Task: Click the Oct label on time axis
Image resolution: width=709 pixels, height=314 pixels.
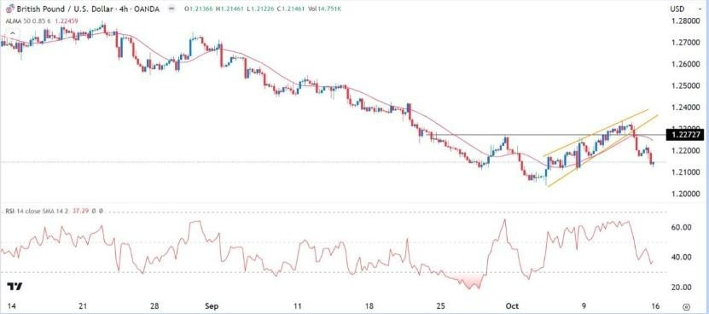Action: (511, 305)
